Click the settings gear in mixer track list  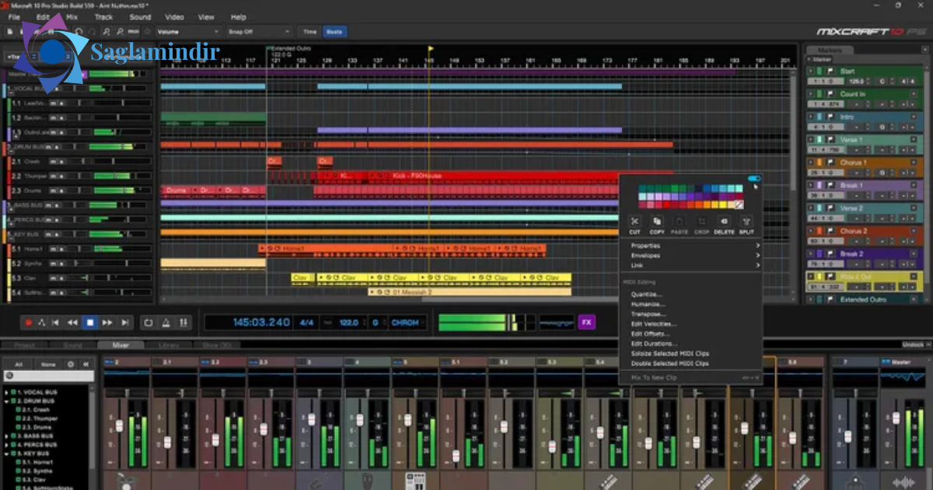point(71,364)
